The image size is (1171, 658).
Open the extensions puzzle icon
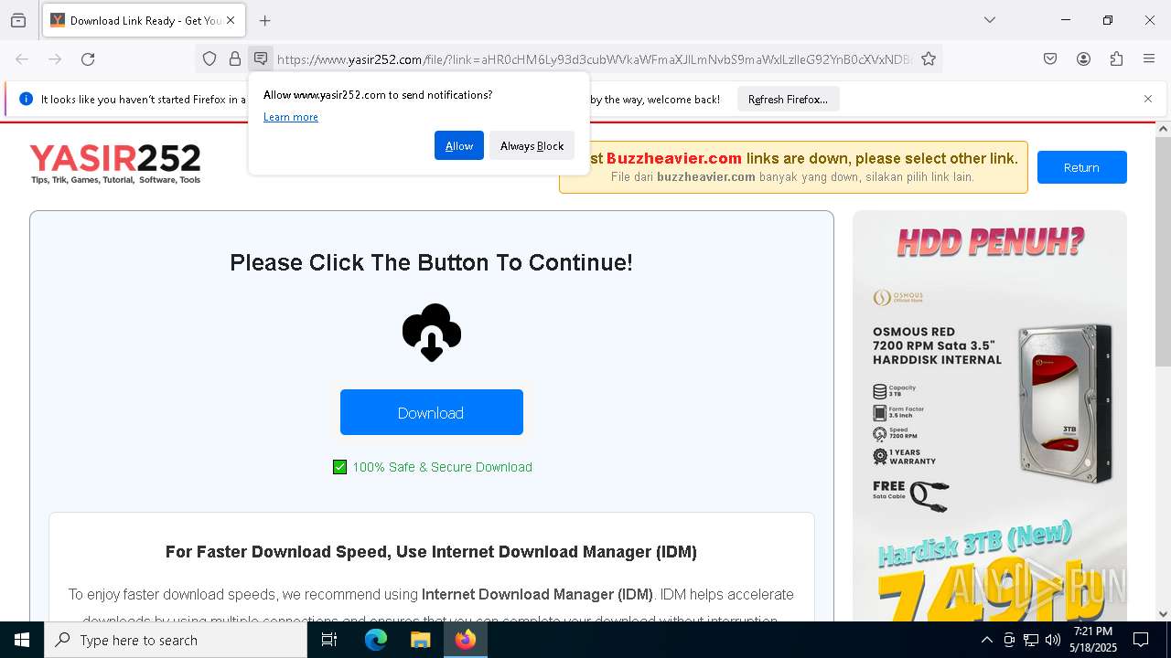(1116, 58)
